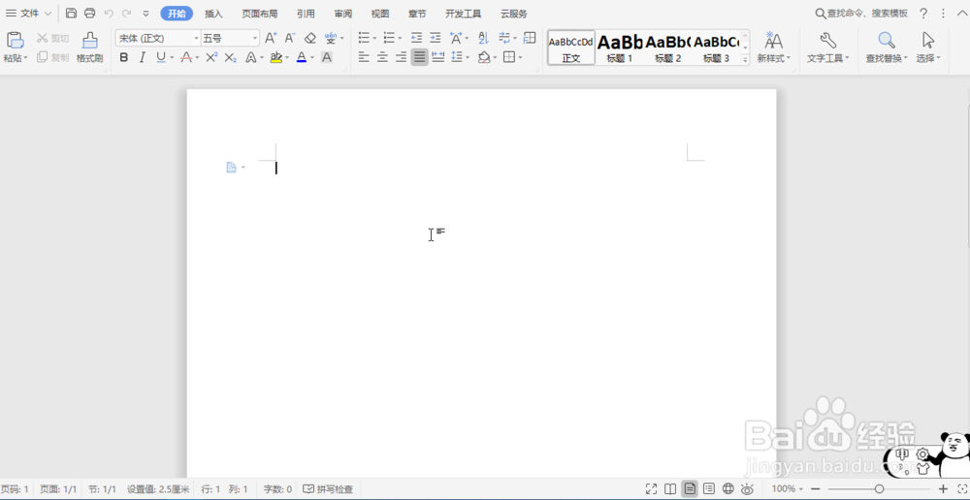Click zoom in plus button
The image size is (970, 500).
pos(944,489)
